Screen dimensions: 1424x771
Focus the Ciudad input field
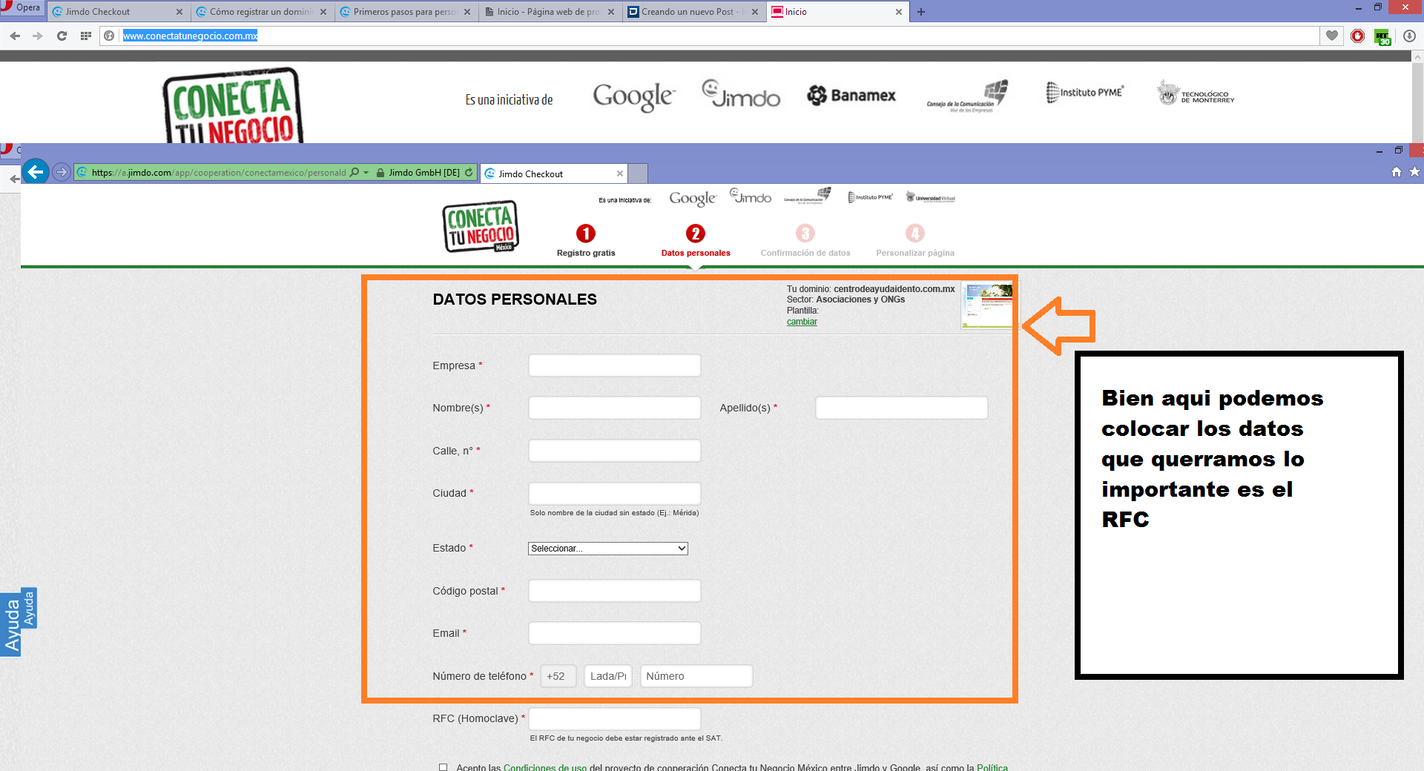pyautogui.click(x=615, y=494)
